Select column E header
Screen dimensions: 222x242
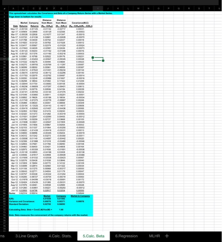pyautogui.click(x=47, y=9)
